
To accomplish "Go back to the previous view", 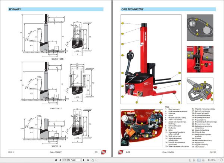I will point(92,160).
